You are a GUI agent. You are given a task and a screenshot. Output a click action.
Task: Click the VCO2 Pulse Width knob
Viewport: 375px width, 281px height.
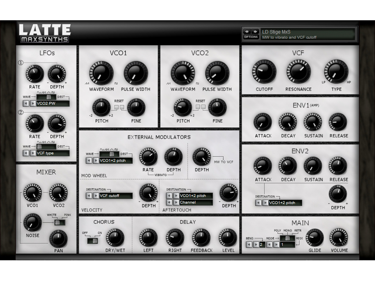[x=217, y=73]
